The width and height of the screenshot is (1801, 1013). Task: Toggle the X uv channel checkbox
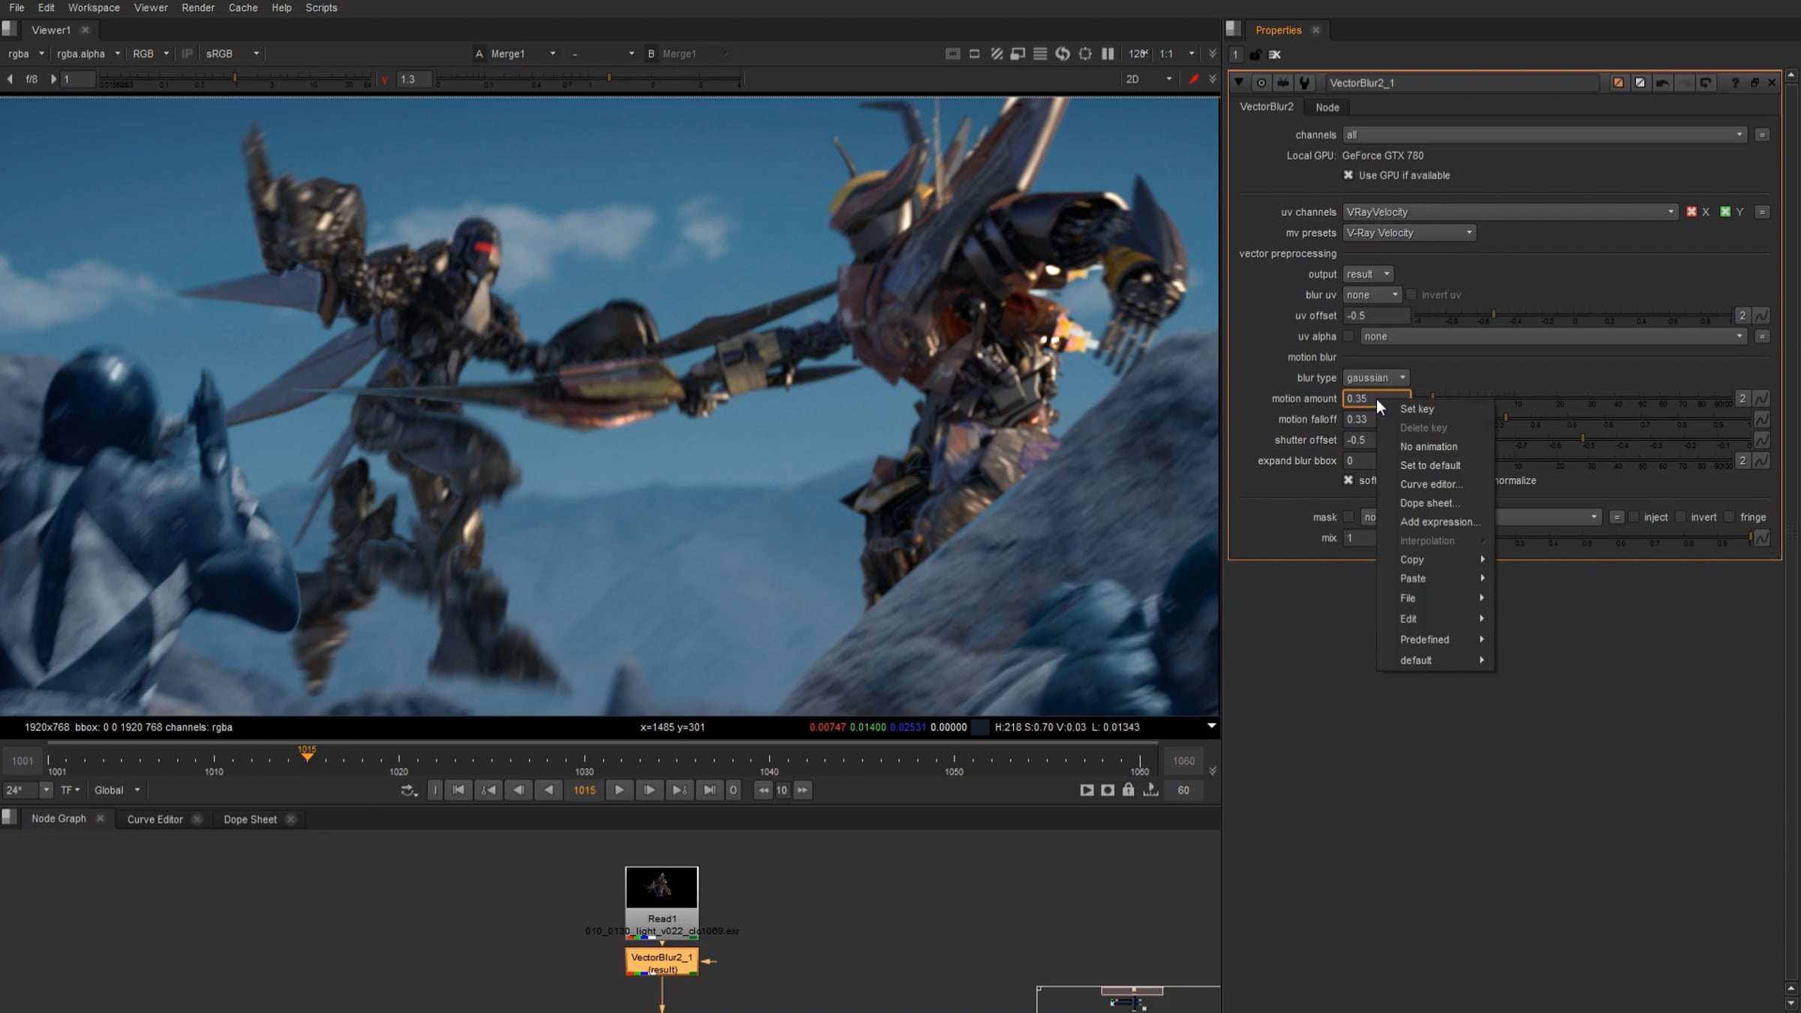pyautogui.click(x=1691, y=212)
